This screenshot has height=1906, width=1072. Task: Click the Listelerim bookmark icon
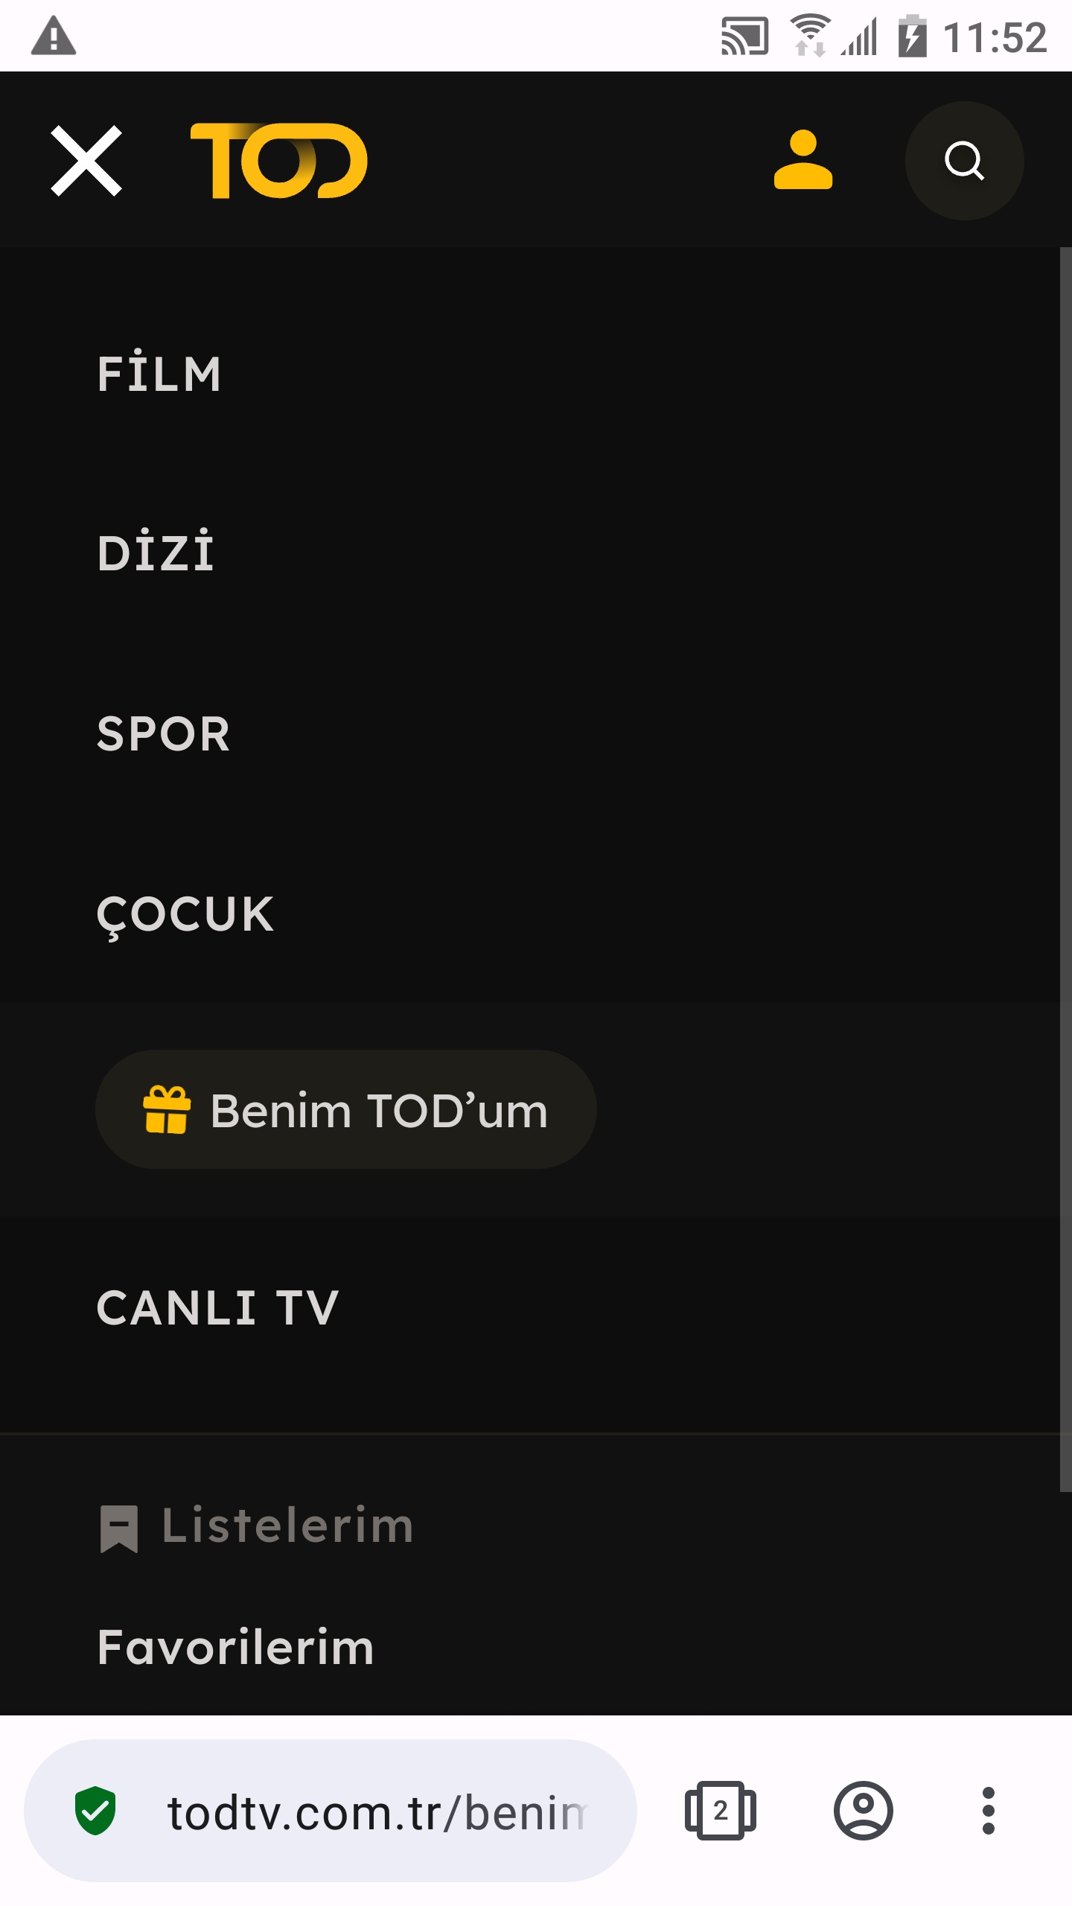click(x=119, y=1529)
